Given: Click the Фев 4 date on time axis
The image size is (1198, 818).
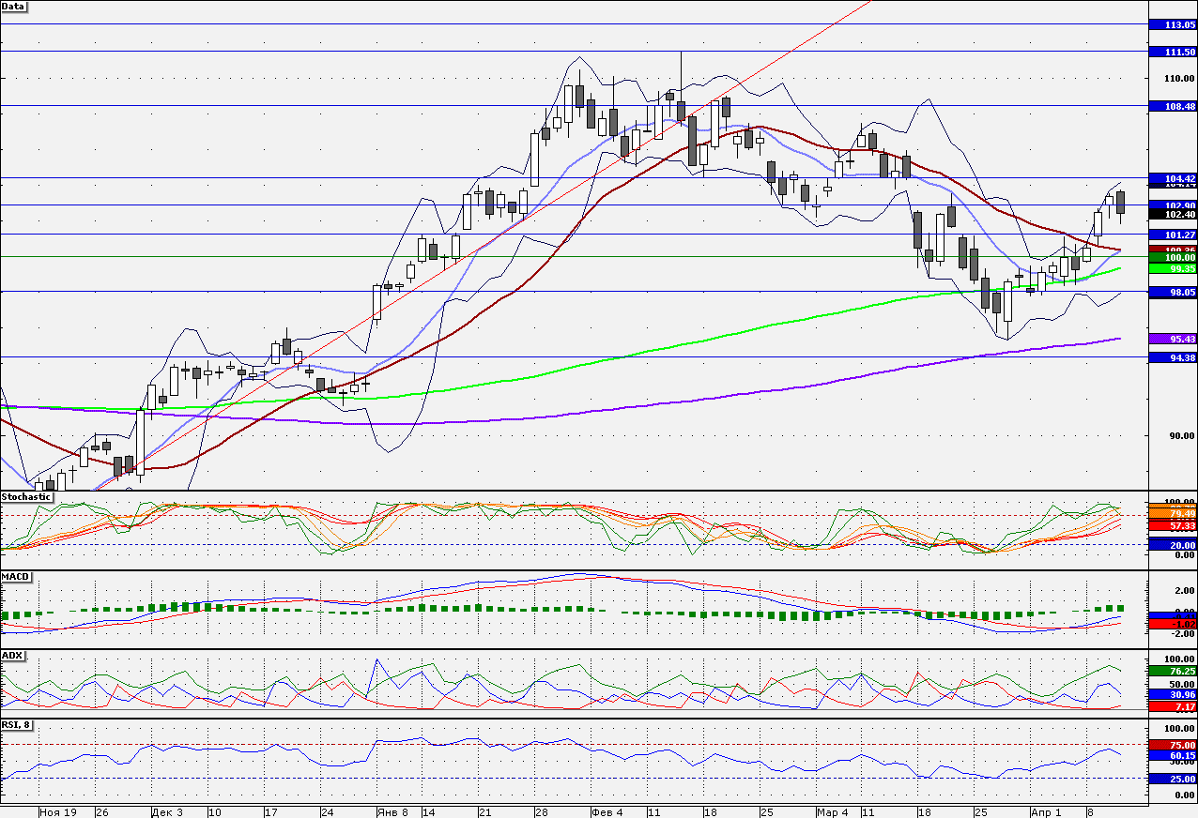Looking at the screenshot, I should coord(607,811).
